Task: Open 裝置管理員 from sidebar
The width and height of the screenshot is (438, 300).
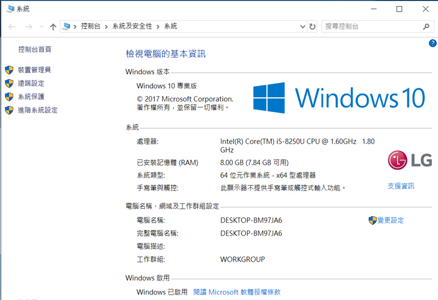Action: (34, 70)
